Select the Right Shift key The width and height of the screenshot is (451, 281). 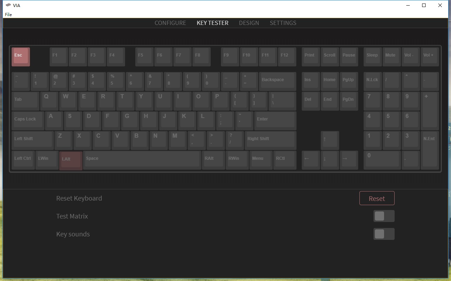coord(271,140)
